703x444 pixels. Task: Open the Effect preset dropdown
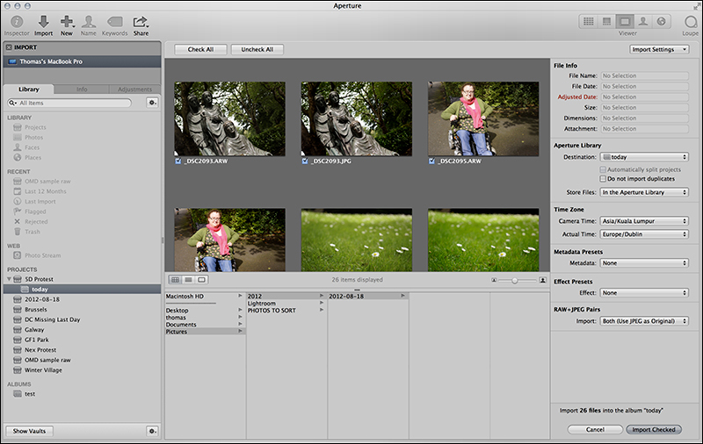pyautogui.click(x=644, y=293)
